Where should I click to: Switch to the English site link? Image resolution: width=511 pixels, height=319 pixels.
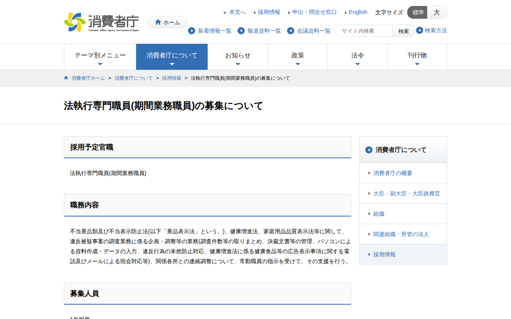(358, 12)
